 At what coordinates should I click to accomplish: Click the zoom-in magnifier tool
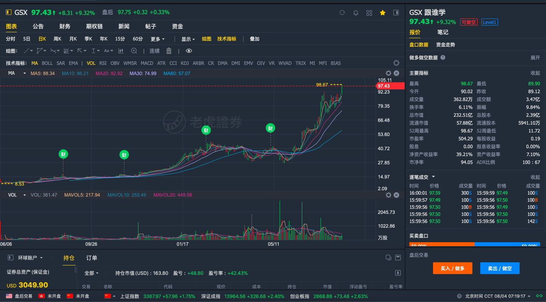coord(134,51)
